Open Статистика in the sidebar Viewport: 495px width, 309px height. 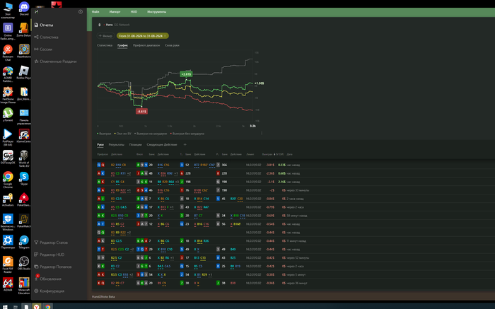tap(49, 37)
